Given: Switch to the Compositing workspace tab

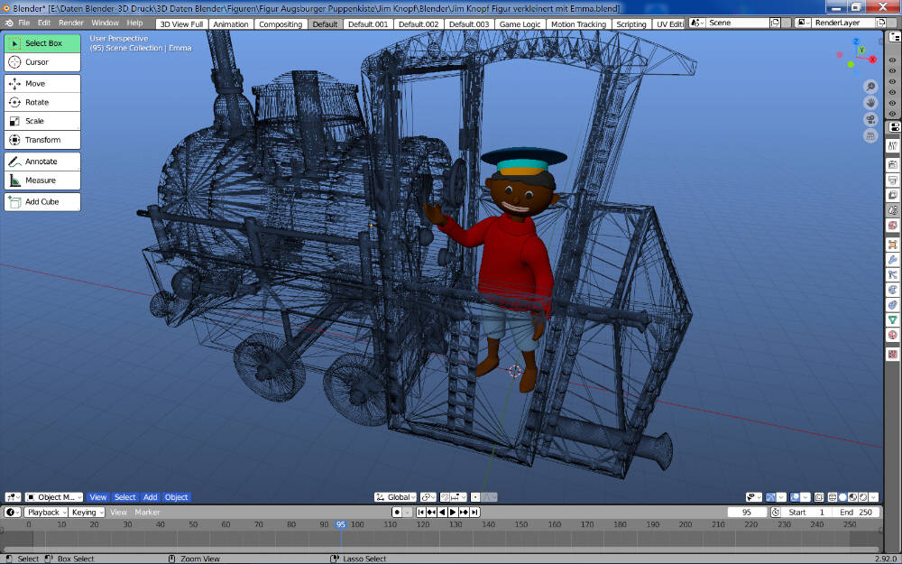Looking at the screenshot, I should pos(281,24).
